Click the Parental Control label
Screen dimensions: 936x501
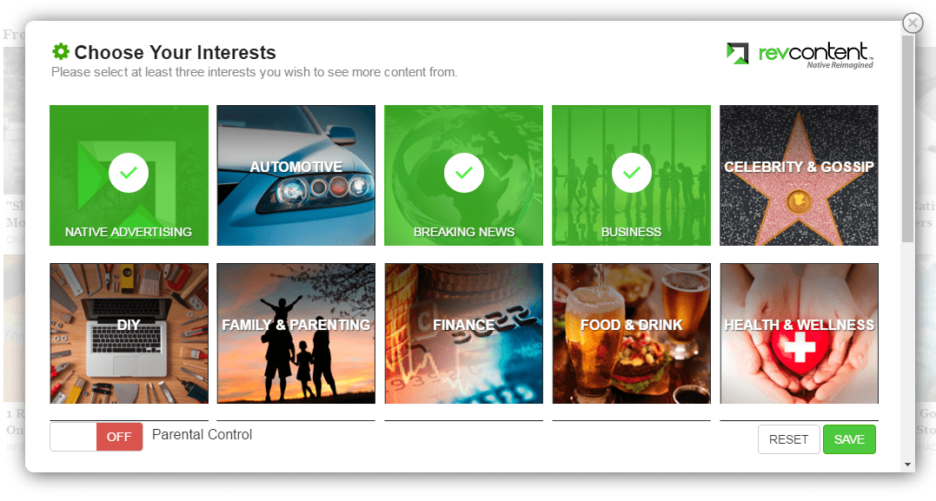coord(202,435)
